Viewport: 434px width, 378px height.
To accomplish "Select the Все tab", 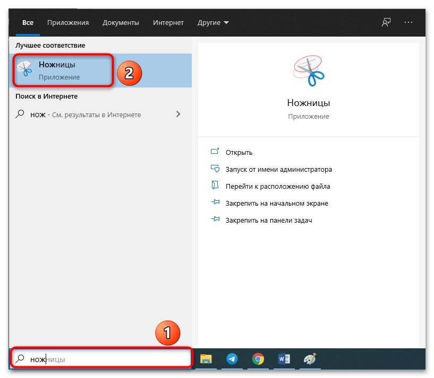I will tap(28, 23).
